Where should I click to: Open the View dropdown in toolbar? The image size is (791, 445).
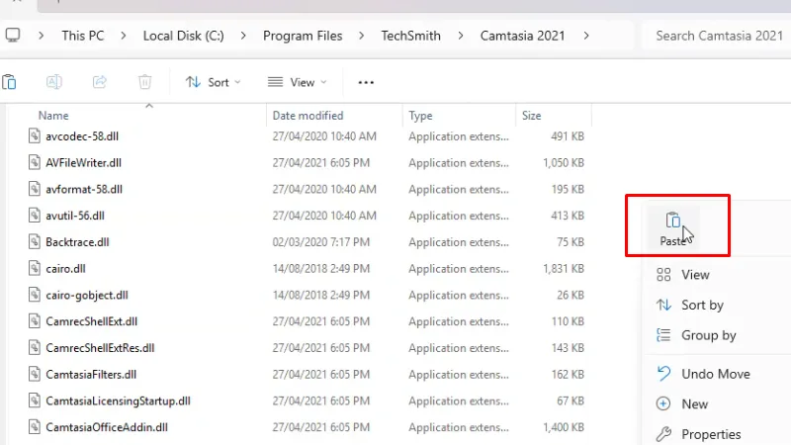pos(297,82)
